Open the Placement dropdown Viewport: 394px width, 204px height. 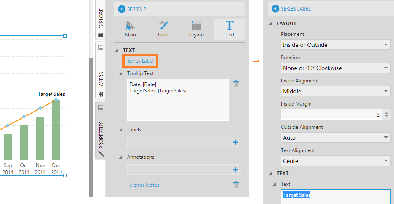tap(335, 45)
